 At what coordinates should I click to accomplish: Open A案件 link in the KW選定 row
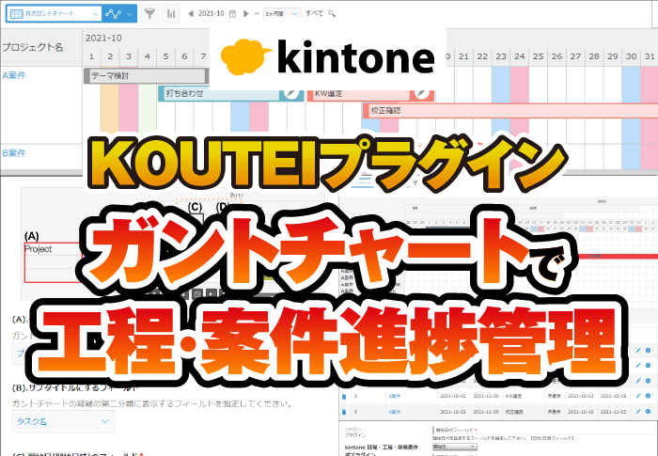[x=394, y=396]
